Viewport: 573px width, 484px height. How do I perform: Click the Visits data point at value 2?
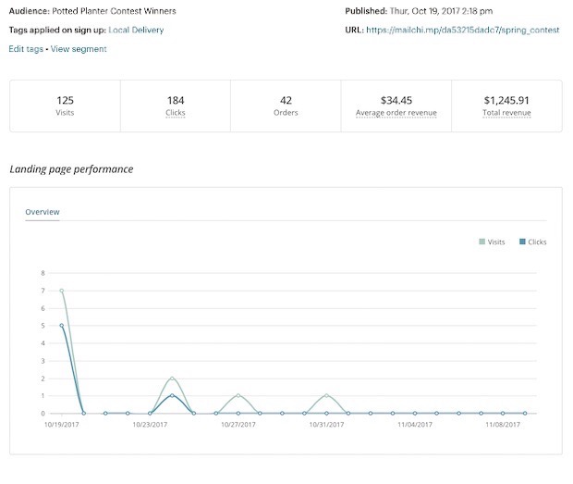tap(172, 379)
